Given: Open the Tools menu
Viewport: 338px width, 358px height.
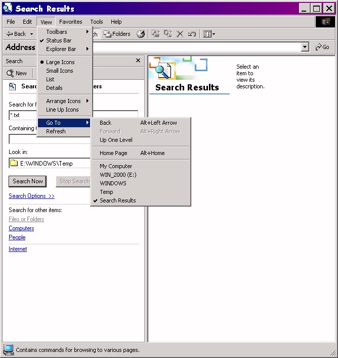Looking at the screenshot, I should 97,22.
